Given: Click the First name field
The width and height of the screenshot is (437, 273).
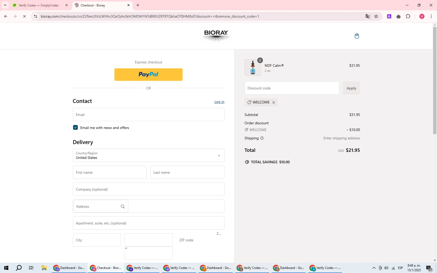Looking at the screenshot, I should 110,172.
